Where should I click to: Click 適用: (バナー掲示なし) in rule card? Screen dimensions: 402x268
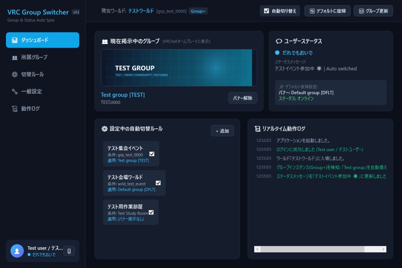[126, 219]
